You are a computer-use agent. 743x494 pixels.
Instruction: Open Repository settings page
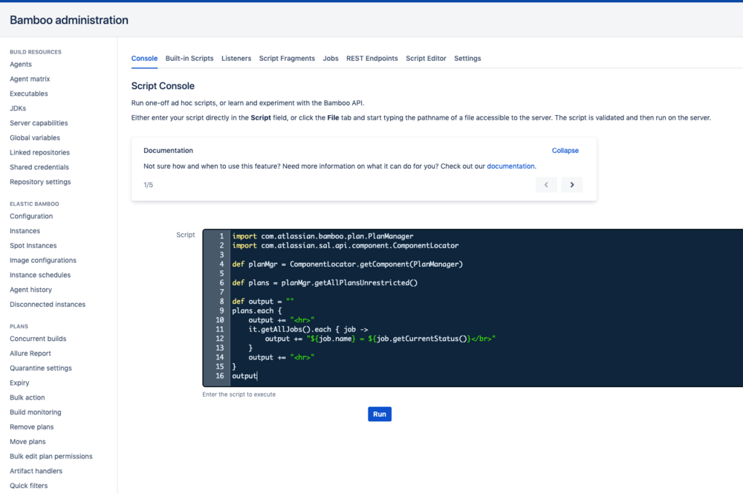[40, 182]
